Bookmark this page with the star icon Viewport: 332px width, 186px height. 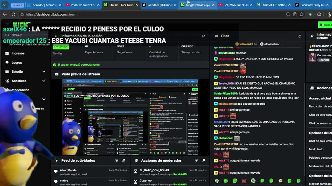[x=302, y=14]
